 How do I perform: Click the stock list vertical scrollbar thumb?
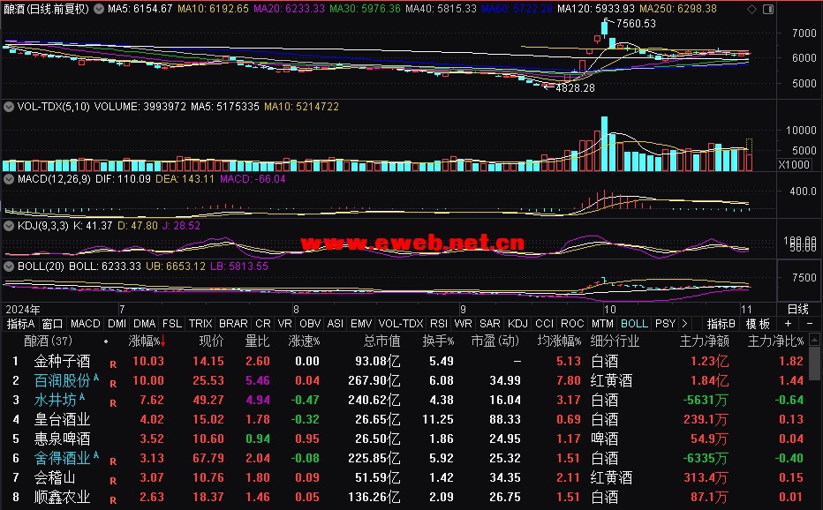(814, 363)
